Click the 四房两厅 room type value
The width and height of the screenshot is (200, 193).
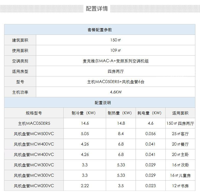(115, 71)
